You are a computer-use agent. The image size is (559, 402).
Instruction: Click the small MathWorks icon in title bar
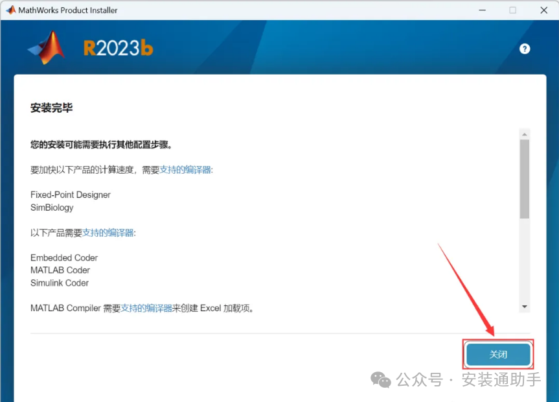(x=11, y=10)
